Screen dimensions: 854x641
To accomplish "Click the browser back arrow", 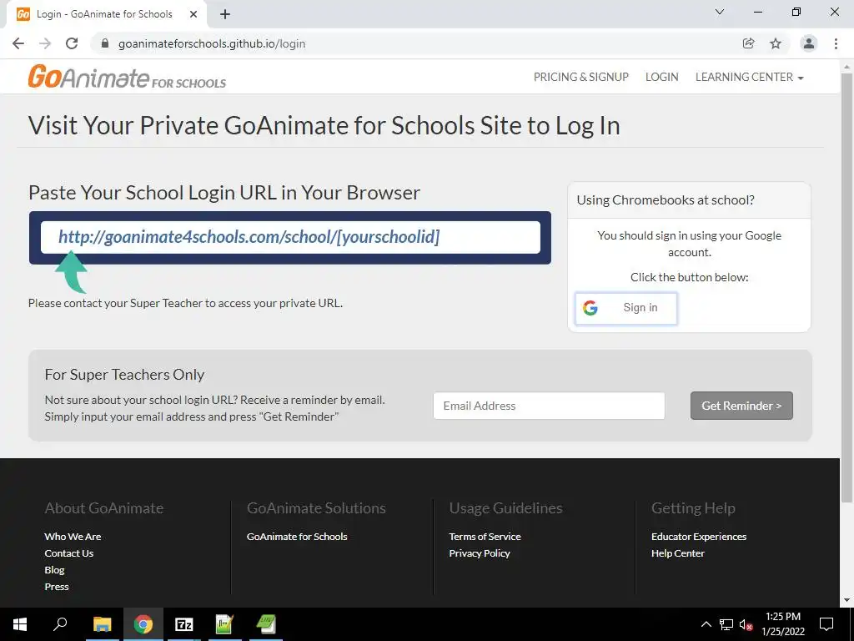I will click(18, 43).
